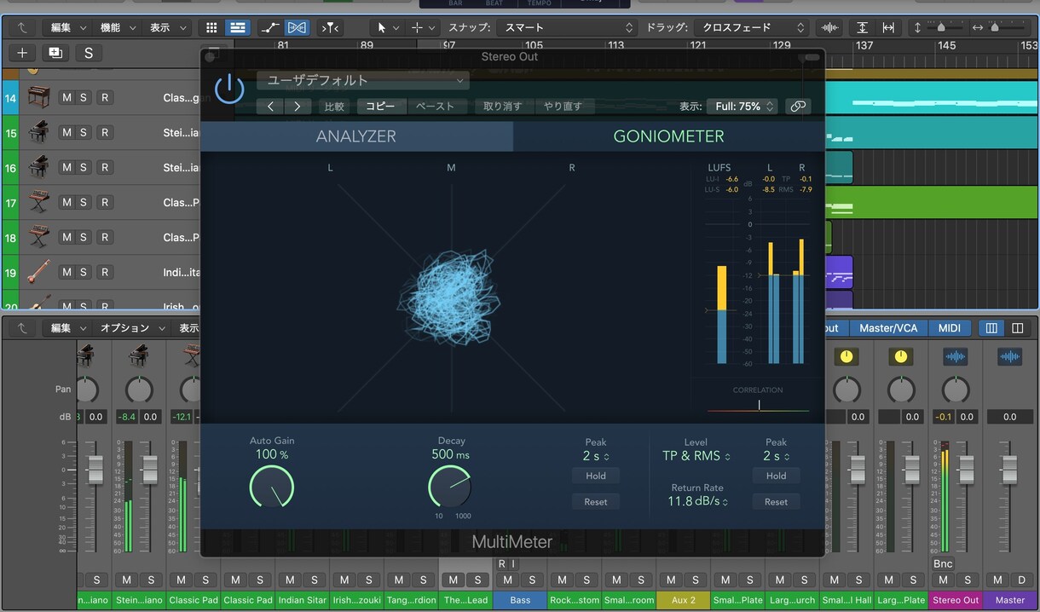Go to the previous plugin preset
This screenshot has width=1040, height=612.
pos(270,107)
